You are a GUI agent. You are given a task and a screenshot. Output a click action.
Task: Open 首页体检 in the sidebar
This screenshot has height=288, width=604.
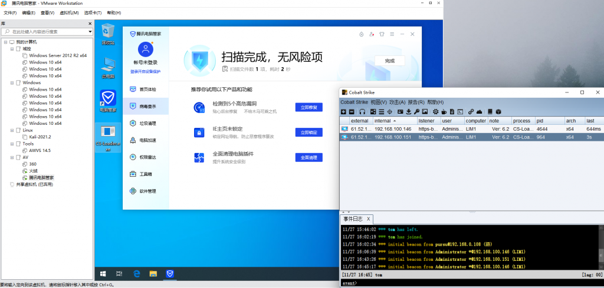click(146, 89)
